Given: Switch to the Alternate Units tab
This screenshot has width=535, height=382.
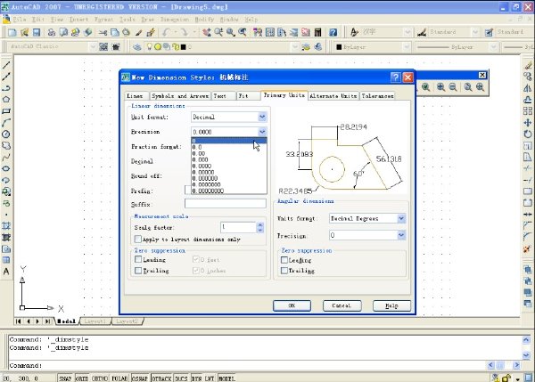Looking at the screenshot, I should click(333, 96).
